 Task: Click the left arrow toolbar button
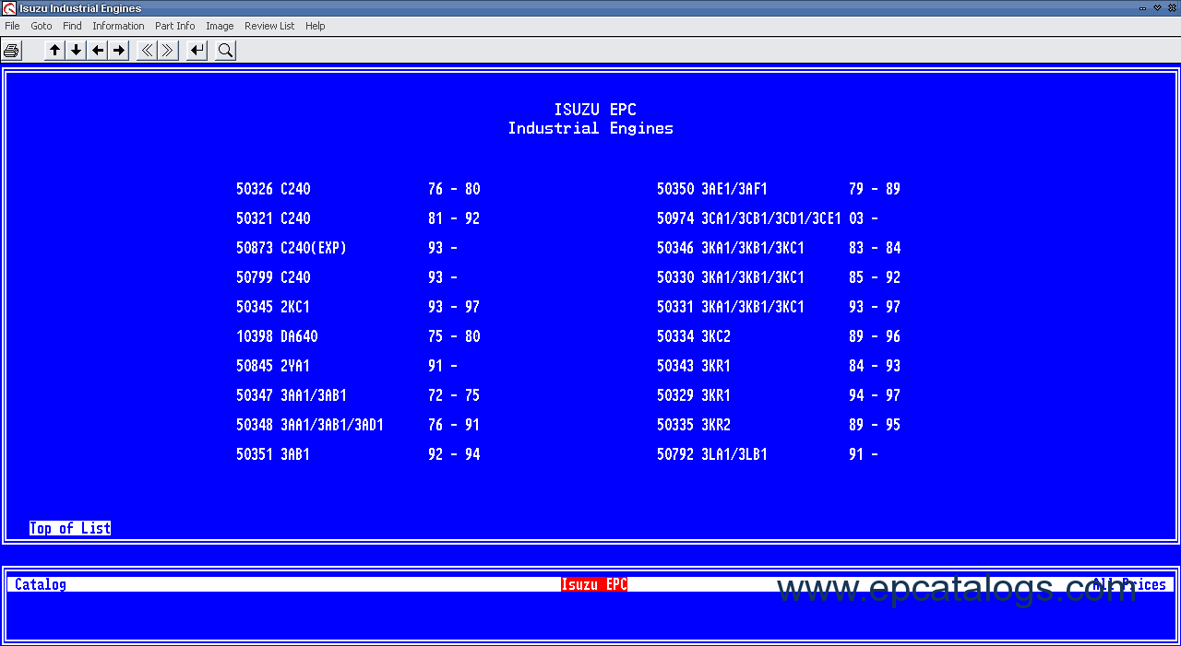[98, 51]
